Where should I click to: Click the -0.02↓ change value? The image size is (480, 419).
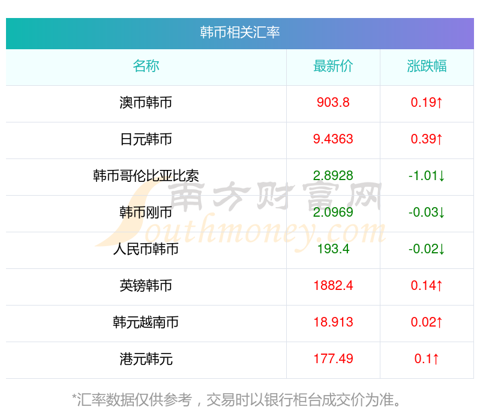point(427,249)
